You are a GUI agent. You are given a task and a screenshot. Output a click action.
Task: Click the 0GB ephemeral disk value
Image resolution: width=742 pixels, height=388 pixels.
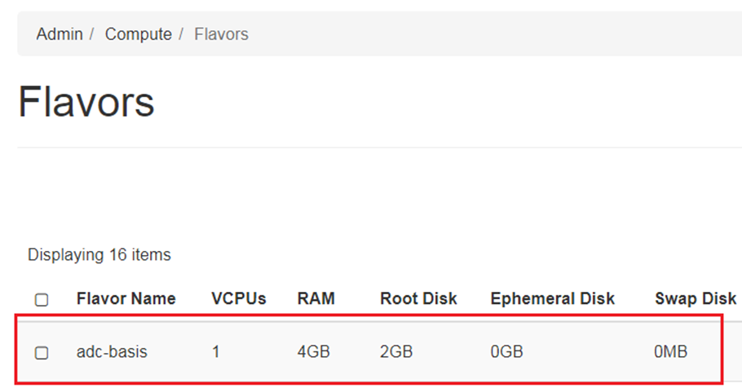[x=506, y=353]
